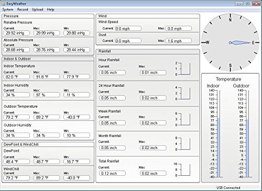
Task: Click the compass W direction label
Action: pyautogui.click(x=208, y=42)
